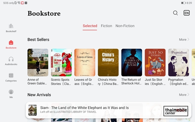Viewport: 195px width, 122px height.
Task: Tap the EN language switch icon
Action: (x=187, y=13)
